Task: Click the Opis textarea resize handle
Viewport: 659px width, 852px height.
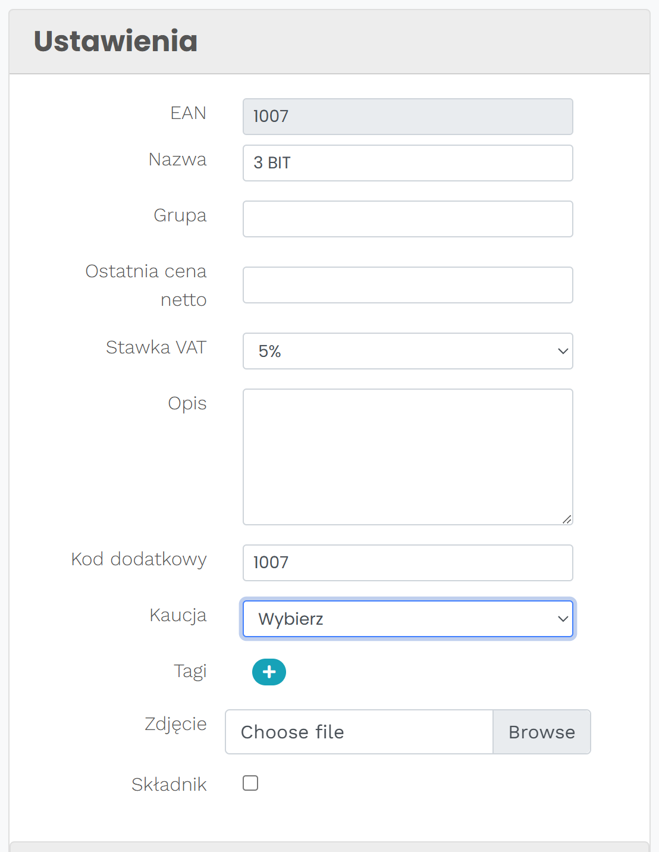Action: click(x=567, y=519)
